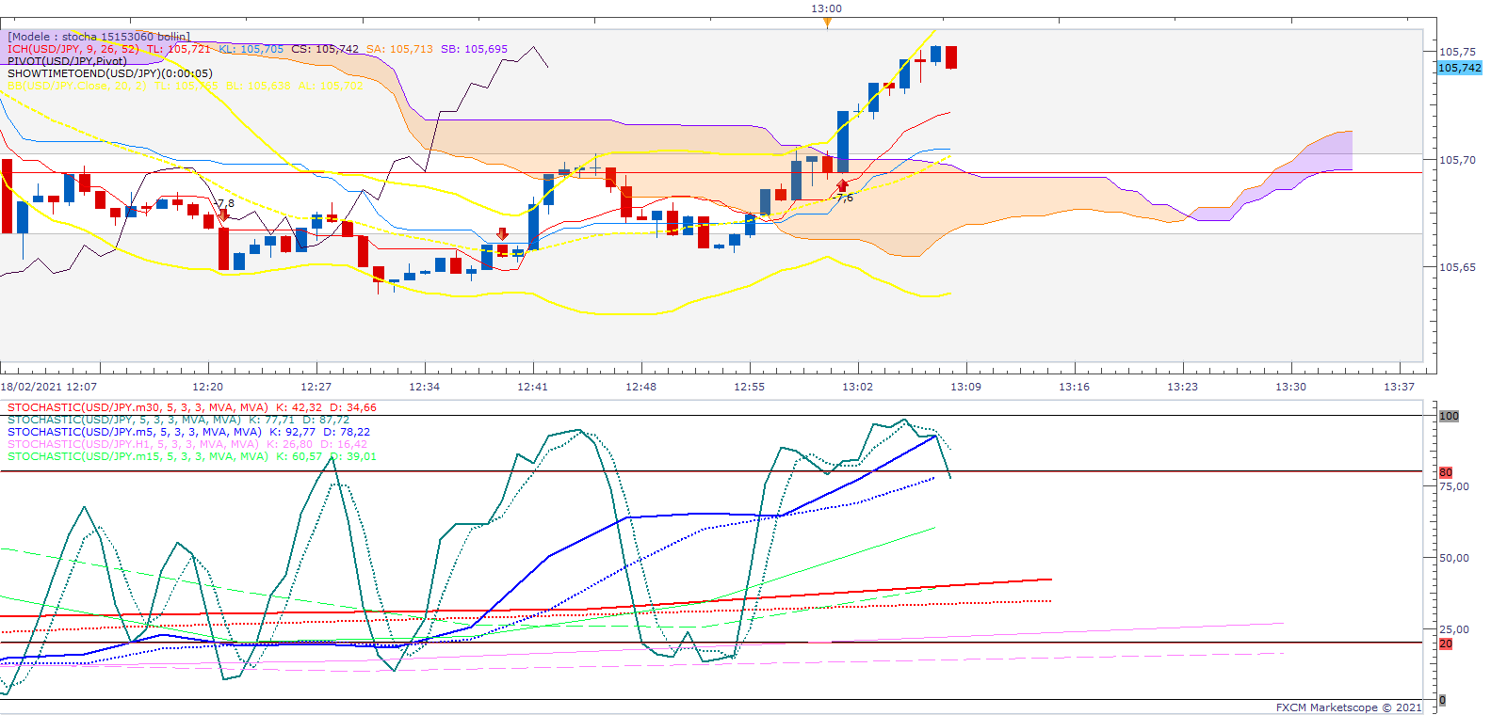Click the teal STOCHASTIC(USD/JPY, 5, 3, 3) label
This screenshot has height=715, width=1491.
[124, 420]
